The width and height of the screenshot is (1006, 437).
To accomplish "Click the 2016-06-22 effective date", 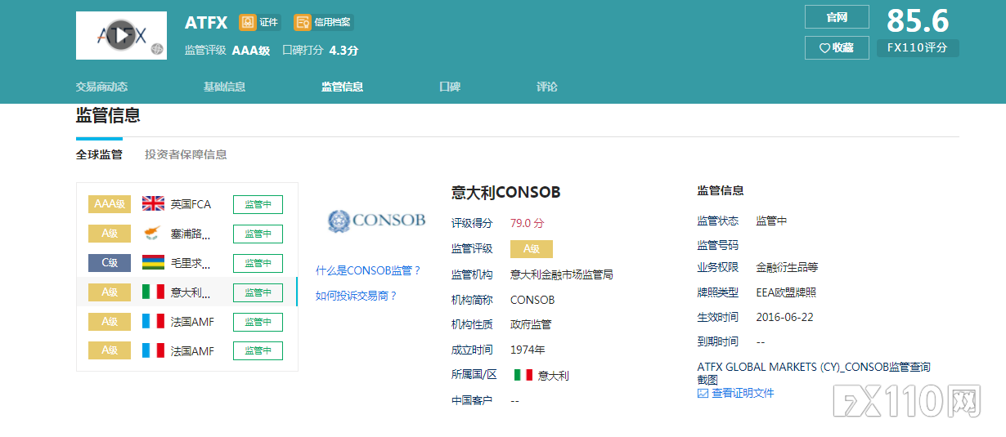I will pyautogui.click(x=784, y=318).
